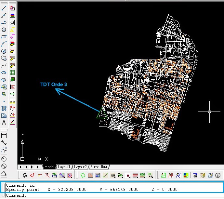This screenshot has width=224, height=199.
Task: Select the Polygon draw tool
Action: click(4, 29)
